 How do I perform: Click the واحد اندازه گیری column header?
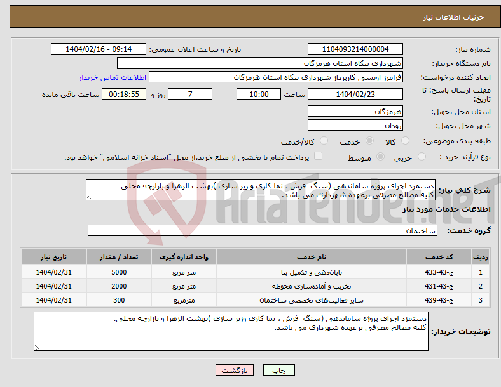point(184,257)
